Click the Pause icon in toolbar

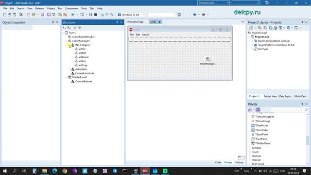[90, 15]
